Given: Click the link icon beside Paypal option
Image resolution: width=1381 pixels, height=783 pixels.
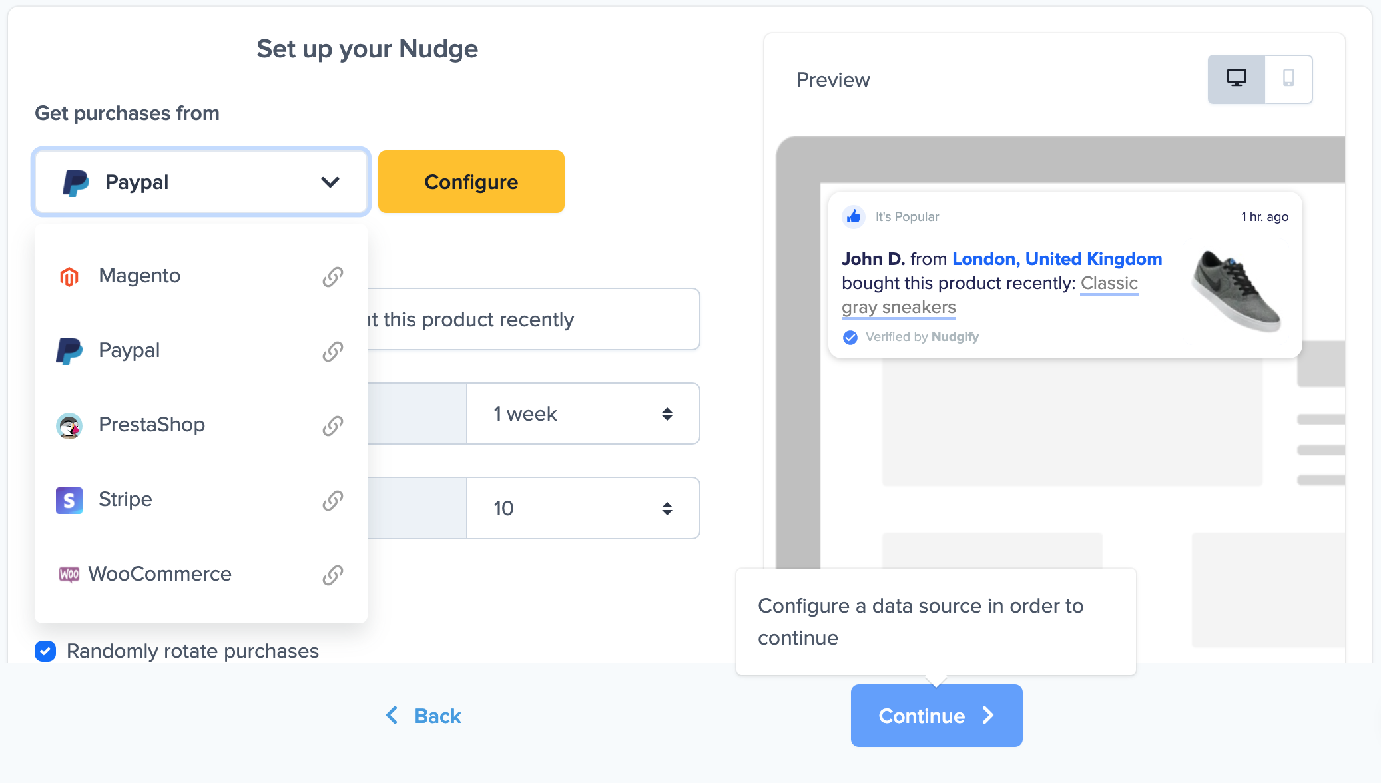Looking at the screenshot, I should [333, 351].
